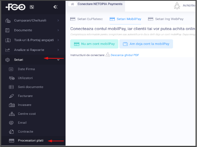This screenshot has width=197, height=147.
Task: Expand the Documente submenu chevron
Action: point(58,30)
